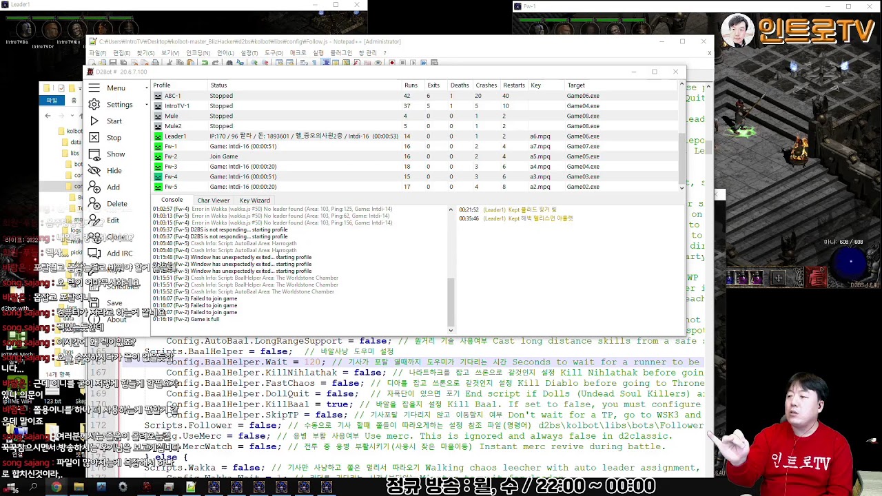
Task: Expand the dropdown arrow beside Menu
Action: pyautogui.click(x=146, y=88)
